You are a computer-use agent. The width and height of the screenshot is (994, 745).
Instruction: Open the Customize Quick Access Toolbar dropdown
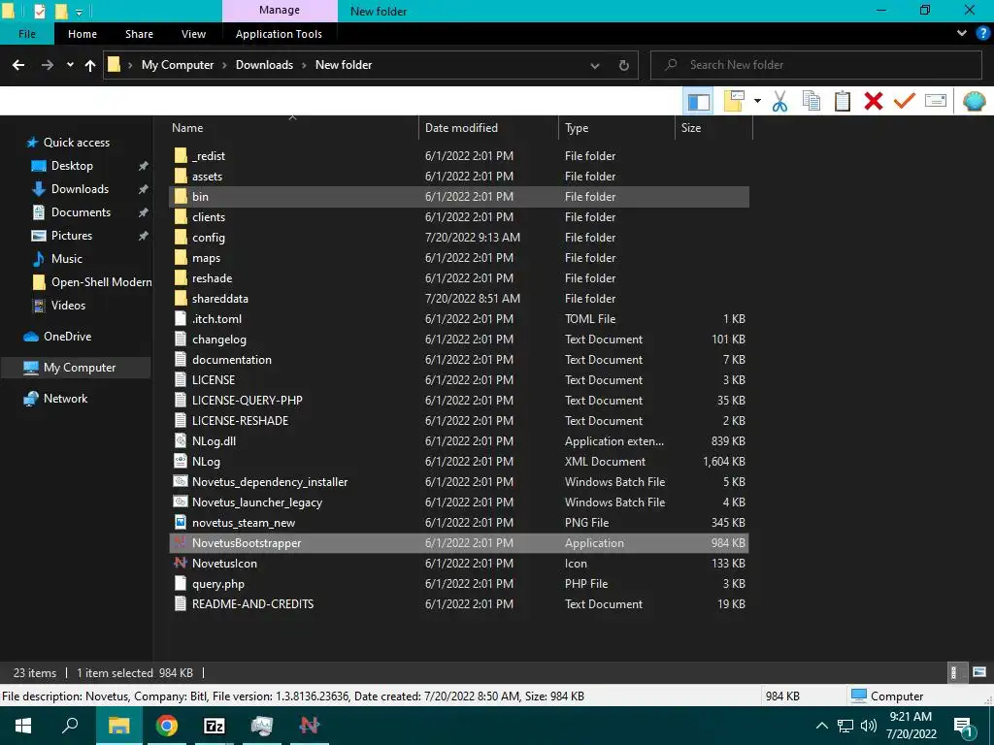tap(80, 12)
